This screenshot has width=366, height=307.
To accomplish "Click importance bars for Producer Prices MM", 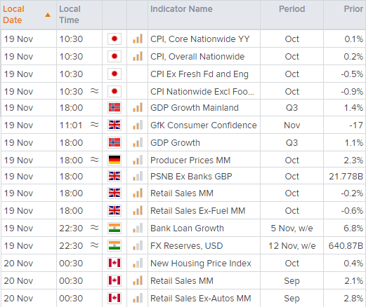I will pyautogui.click(x=138, y=160).
